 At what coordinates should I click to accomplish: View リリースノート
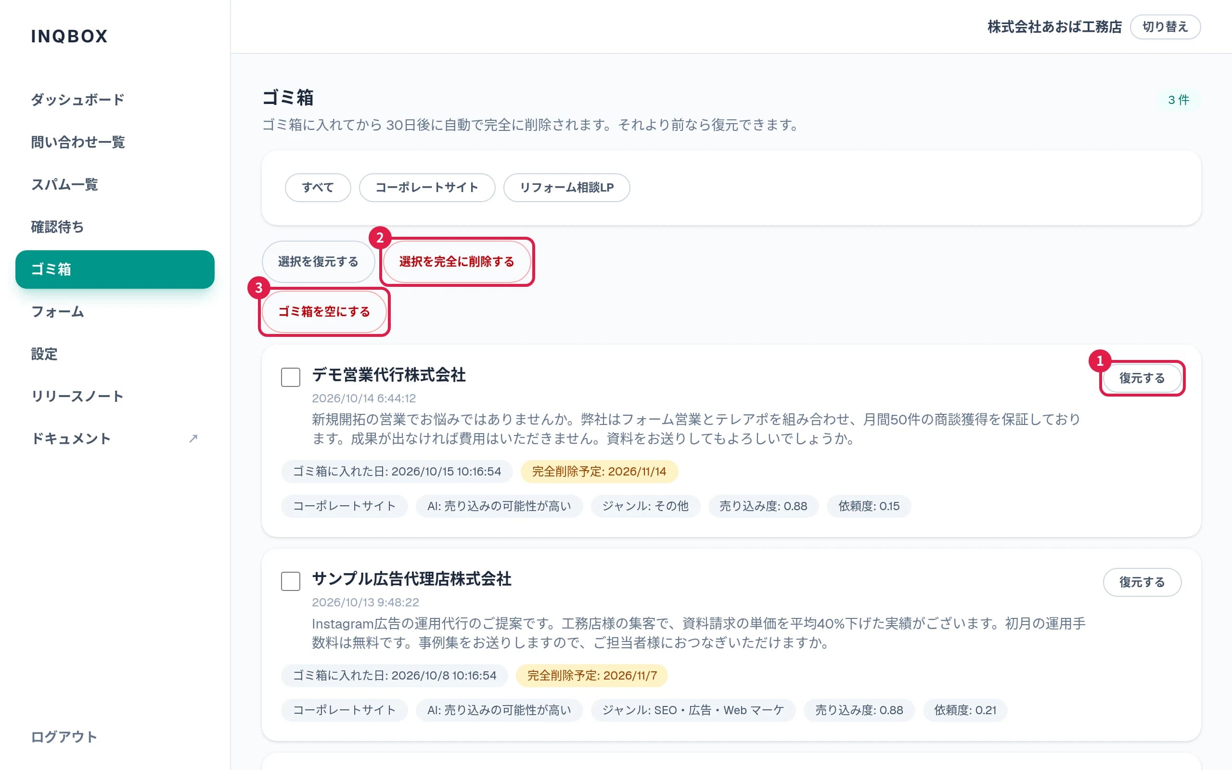click(115, 396)
